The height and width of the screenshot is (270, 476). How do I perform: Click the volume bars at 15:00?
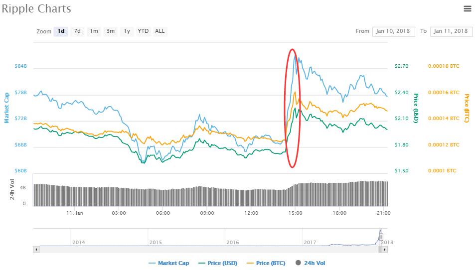[x=296, y=195]
